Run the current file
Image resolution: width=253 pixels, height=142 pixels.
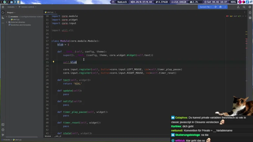pyautogui.click(x=216, y=7)
